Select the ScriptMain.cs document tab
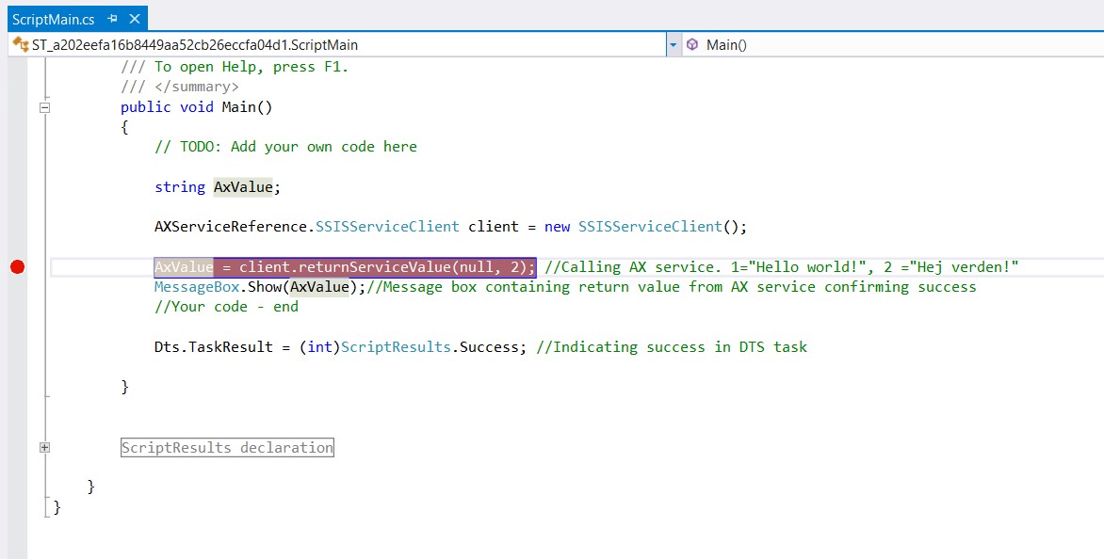Viewport: 1104px width, 559px height. tap(54, 19)
